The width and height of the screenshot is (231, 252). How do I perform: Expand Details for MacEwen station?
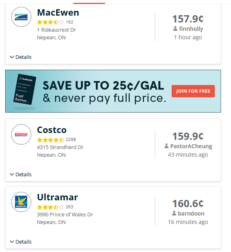20,57
